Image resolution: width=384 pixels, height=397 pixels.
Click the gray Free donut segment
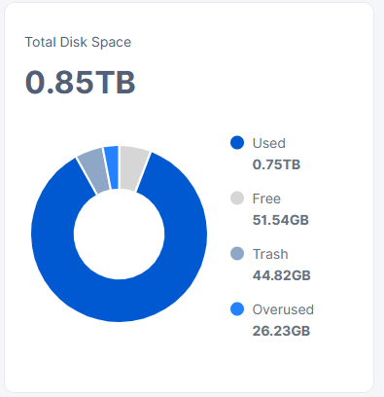(132, 168)
